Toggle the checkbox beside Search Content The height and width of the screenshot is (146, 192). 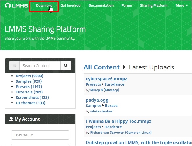[14, 65]
